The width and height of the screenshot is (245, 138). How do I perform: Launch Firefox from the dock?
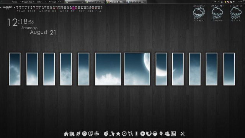coord(149,134)
